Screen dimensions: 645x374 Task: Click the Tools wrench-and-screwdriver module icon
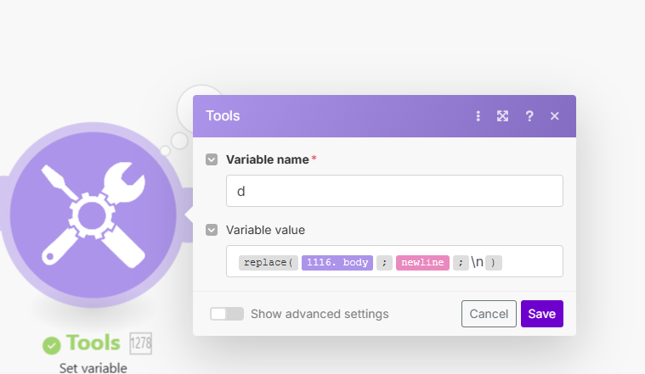tap(93, 213)
